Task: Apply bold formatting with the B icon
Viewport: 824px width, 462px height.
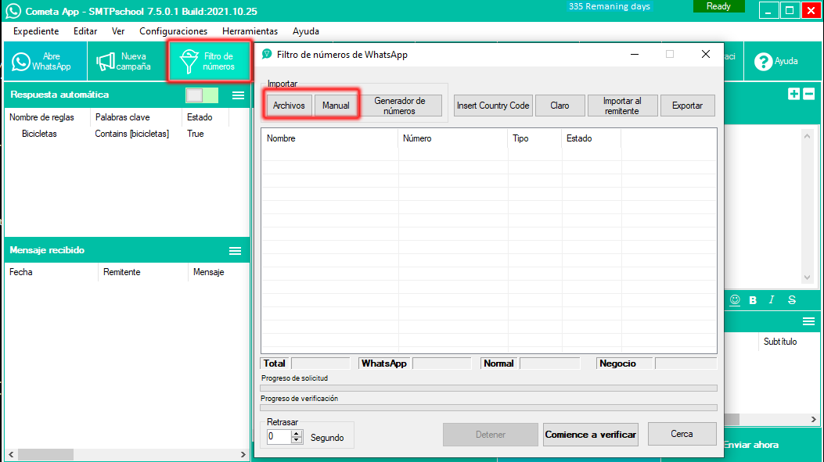Action: point(753,300)
